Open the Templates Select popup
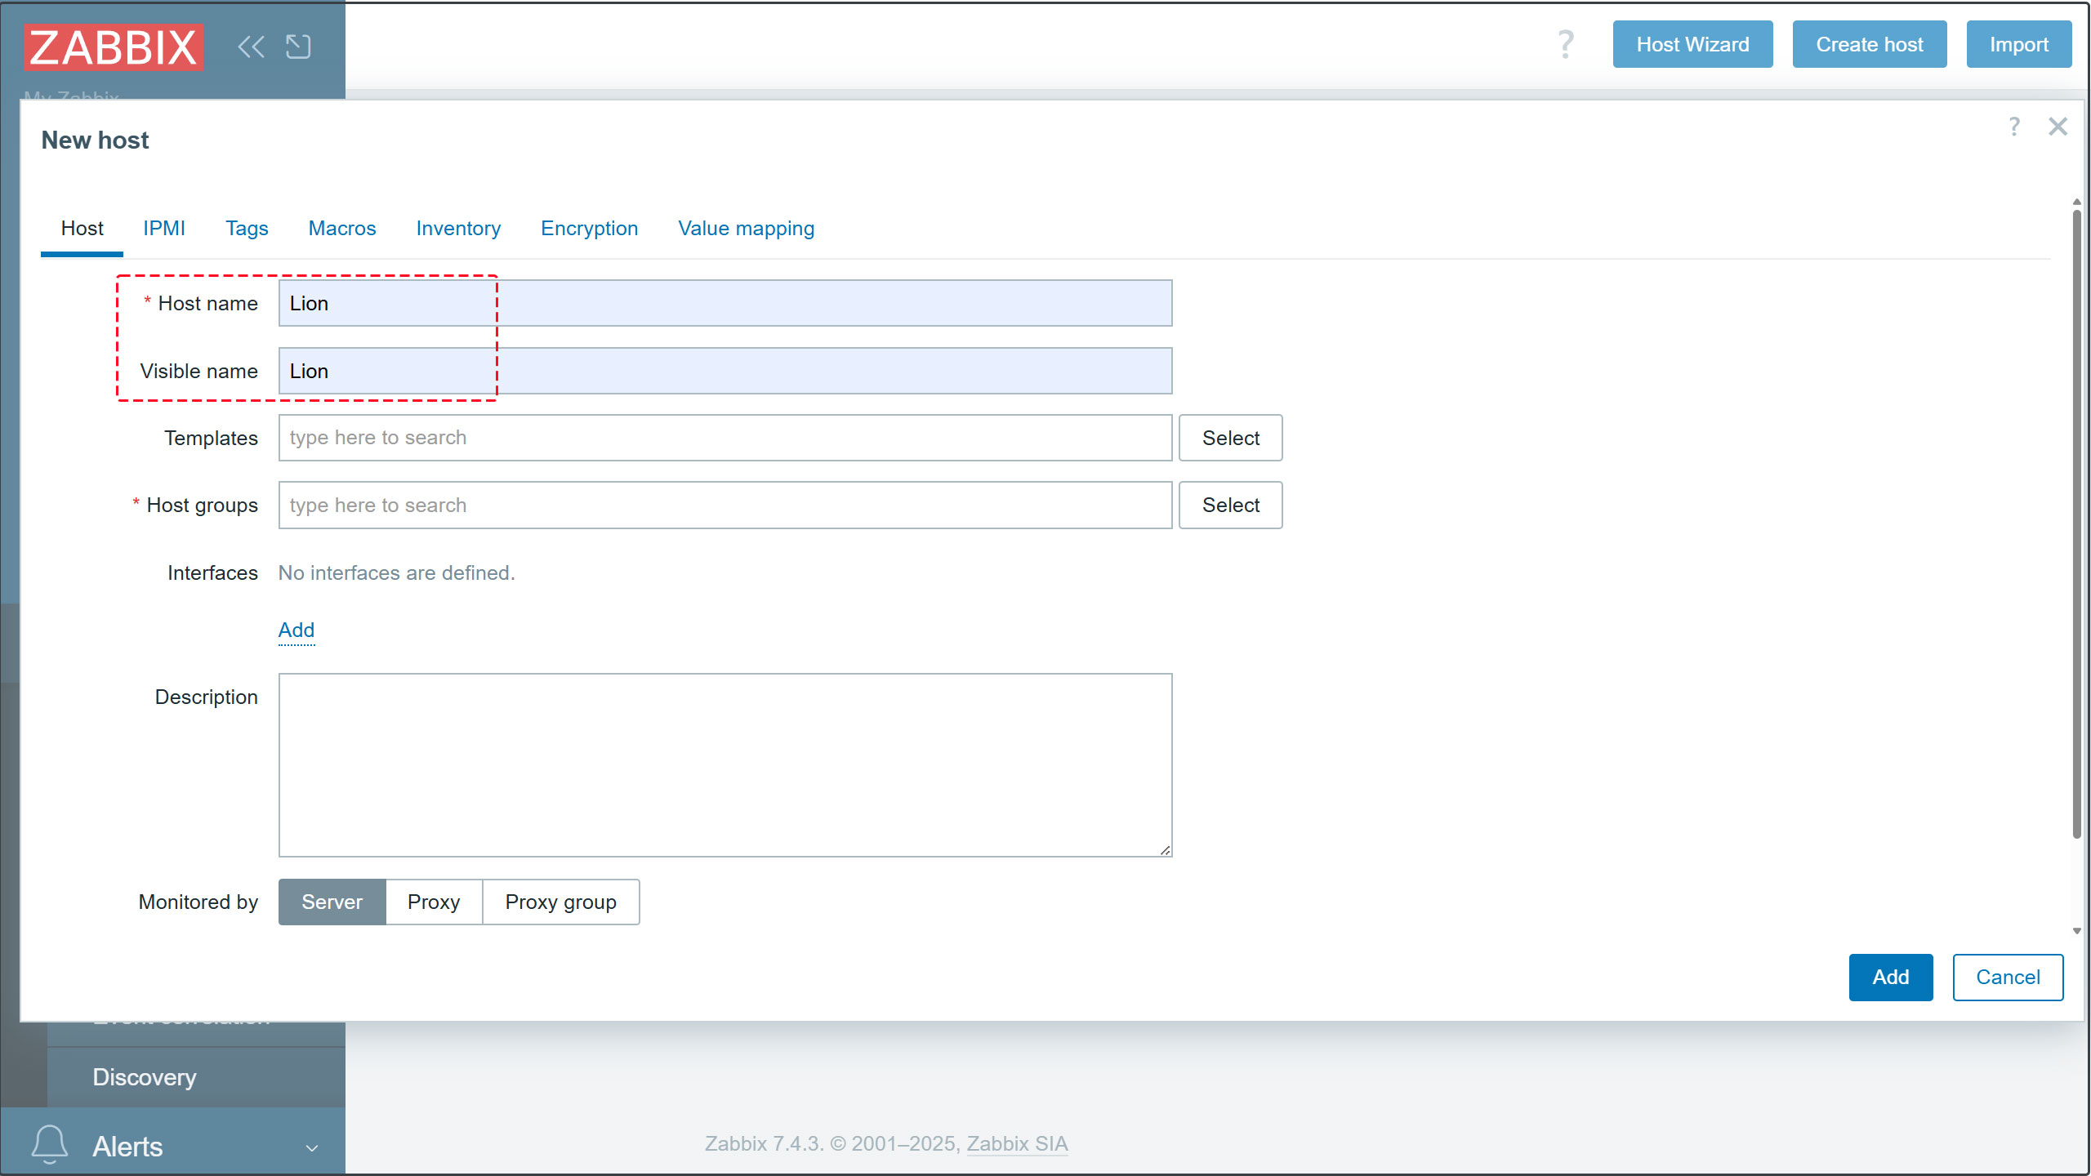 1230,438
